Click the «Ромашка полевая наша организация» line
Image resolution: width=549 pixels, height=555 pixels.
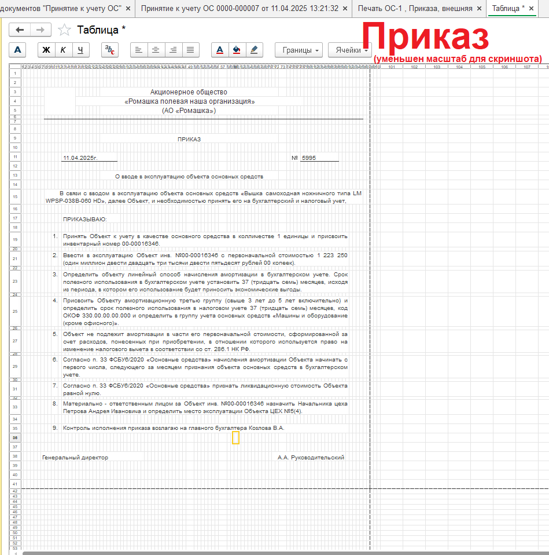tap(190, 101)
